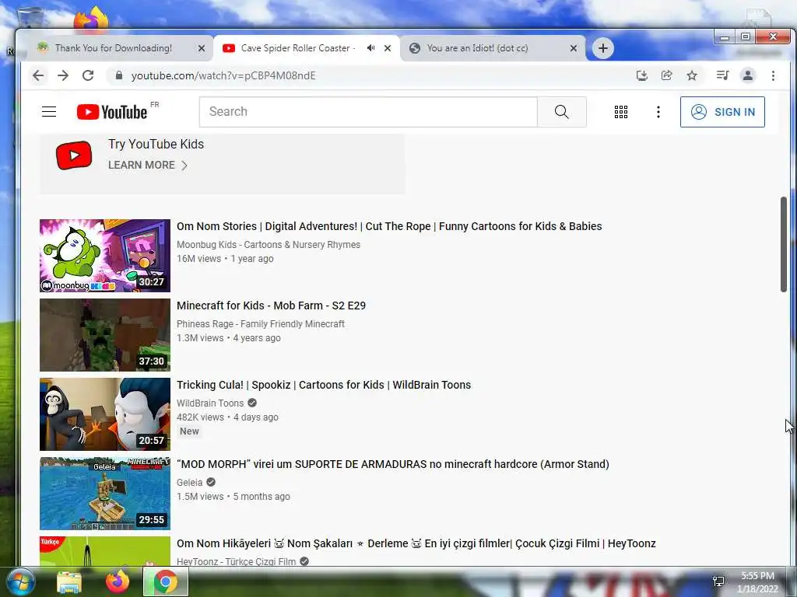Reload the YouTube page
This screenshot has height=597, width=797.
point(88,75)
